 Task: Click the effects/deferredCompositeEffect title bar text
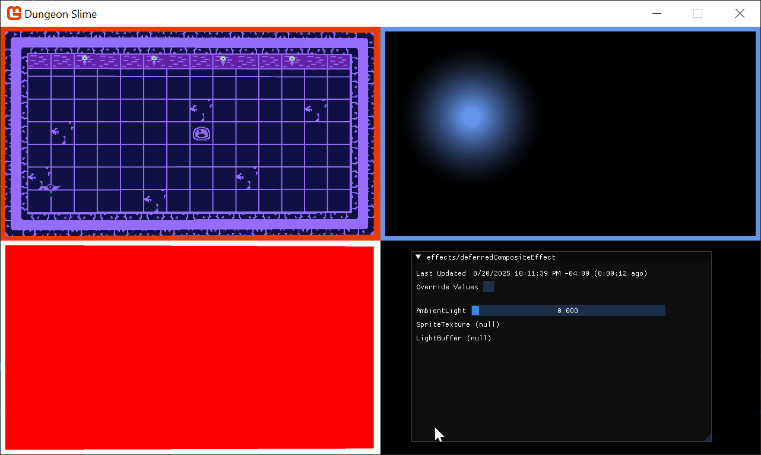tap(491, 257)
